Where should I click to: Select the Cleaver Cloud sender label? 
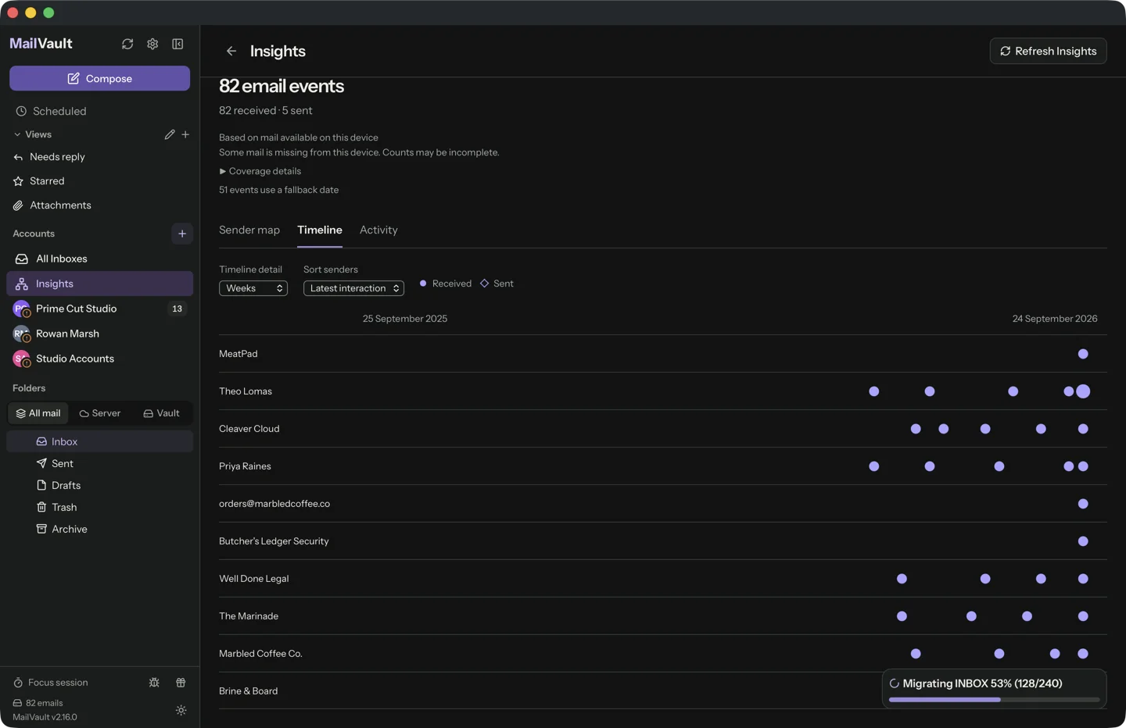(x=249, y=429)
